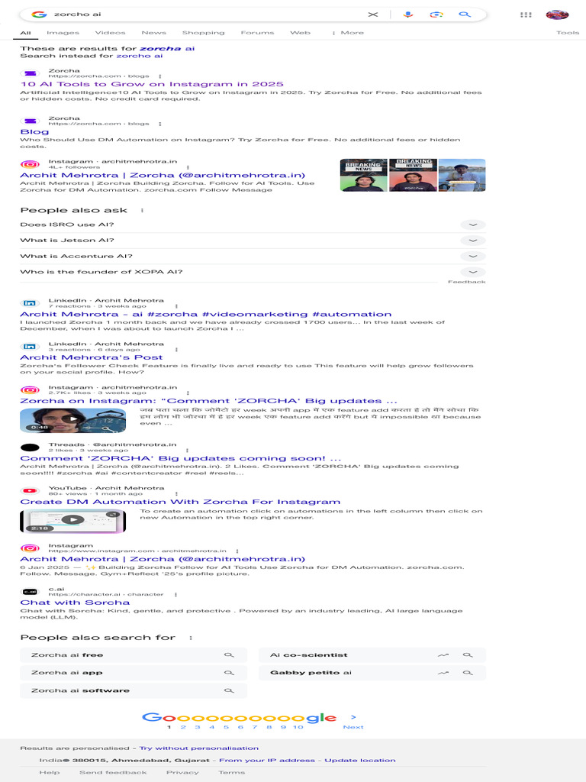Click the Next page link
The width and height of the screenshot is (586, 782).
click(353, 727)
